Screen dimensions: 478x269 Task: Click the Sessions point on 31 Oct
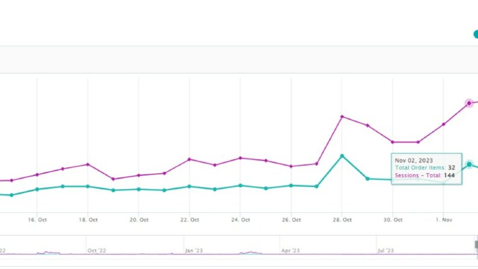tap(418, 142)
